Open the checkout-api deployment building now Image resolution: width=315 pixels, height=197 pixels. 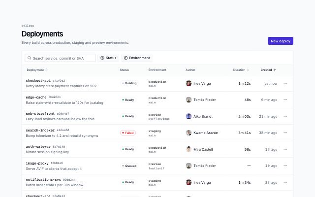[x=38, y=81]
